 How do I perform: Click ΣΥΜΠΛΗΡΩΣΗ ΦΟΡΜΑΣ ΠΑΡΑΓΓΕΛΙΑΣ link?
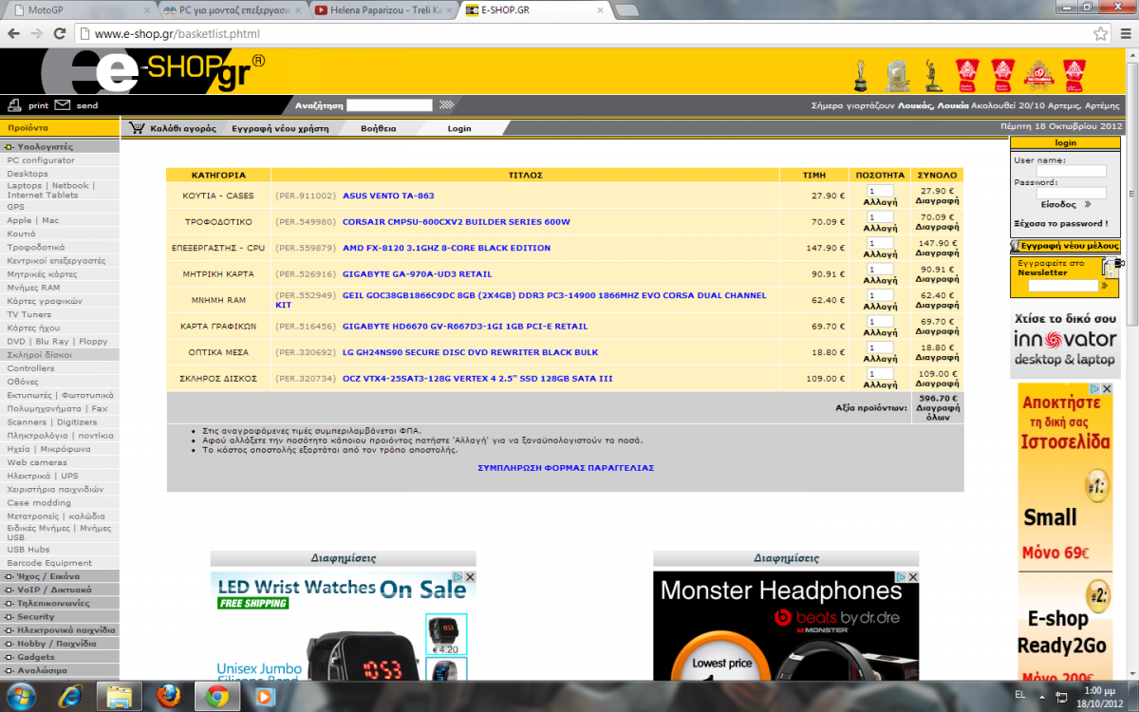point(566,468)
